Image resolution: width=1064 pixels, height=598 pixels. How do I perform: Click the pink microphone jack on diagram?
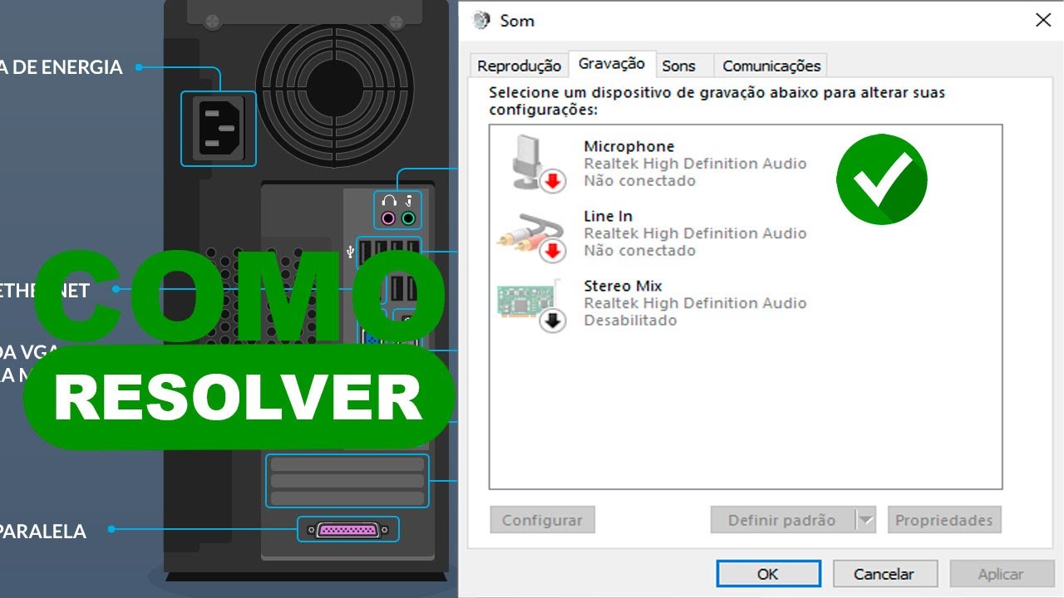click(387, 219)
